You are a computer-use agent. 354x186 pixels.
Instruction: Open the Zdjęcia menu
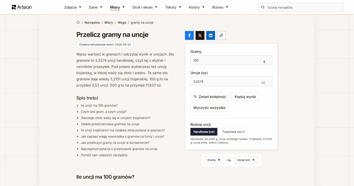click(x=73, y=7)
